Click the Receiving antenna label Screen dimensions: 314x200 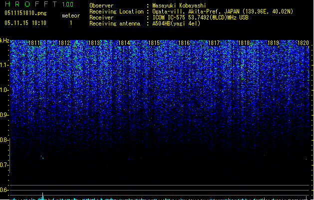coord(115,23)
